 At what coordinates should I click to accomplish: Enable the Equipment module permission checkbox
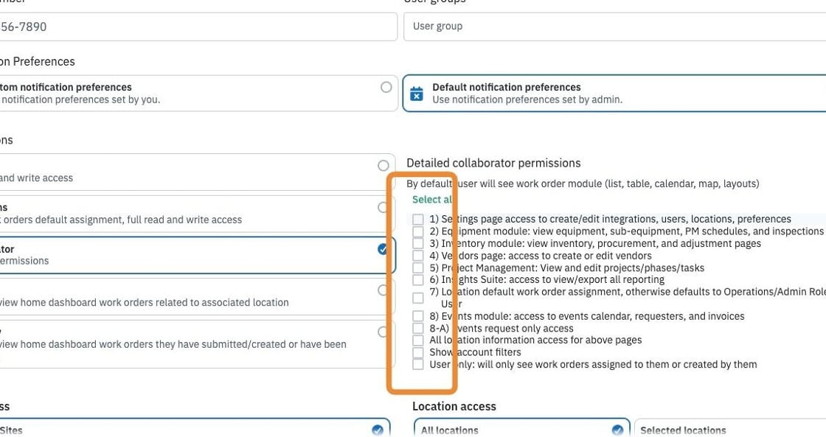pos(417,231)
